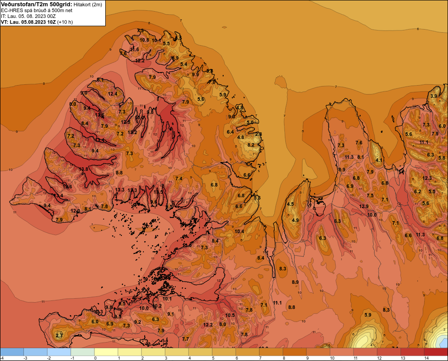Click the temperature value "4.9"
Screen dimensions: 448x361
(x=295, y=220)
